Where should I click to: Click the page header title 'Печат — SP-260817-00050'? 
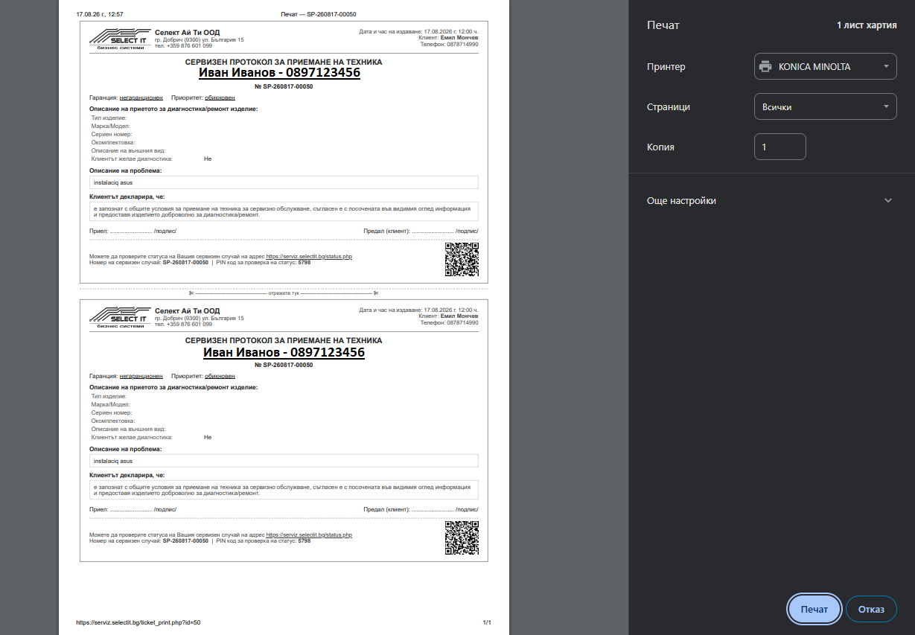click(319, 14)
